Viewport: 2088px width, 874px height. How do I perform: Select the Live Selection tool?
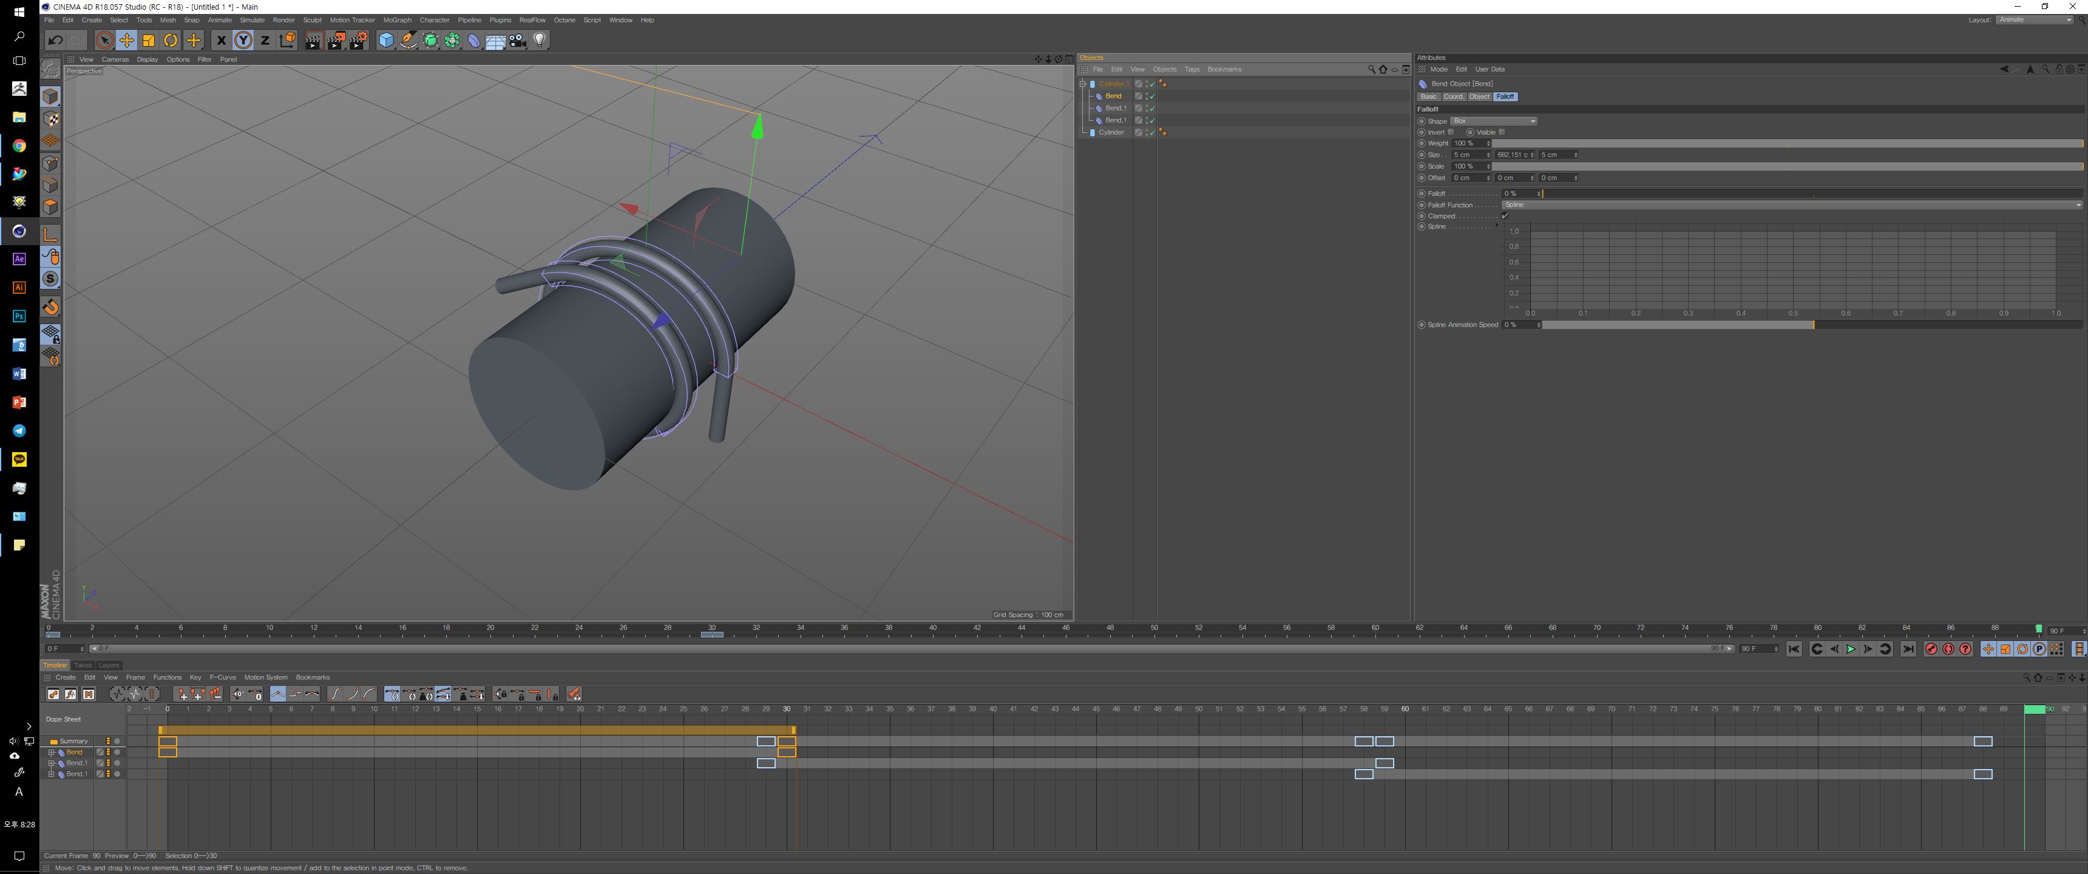click(104, 41)
